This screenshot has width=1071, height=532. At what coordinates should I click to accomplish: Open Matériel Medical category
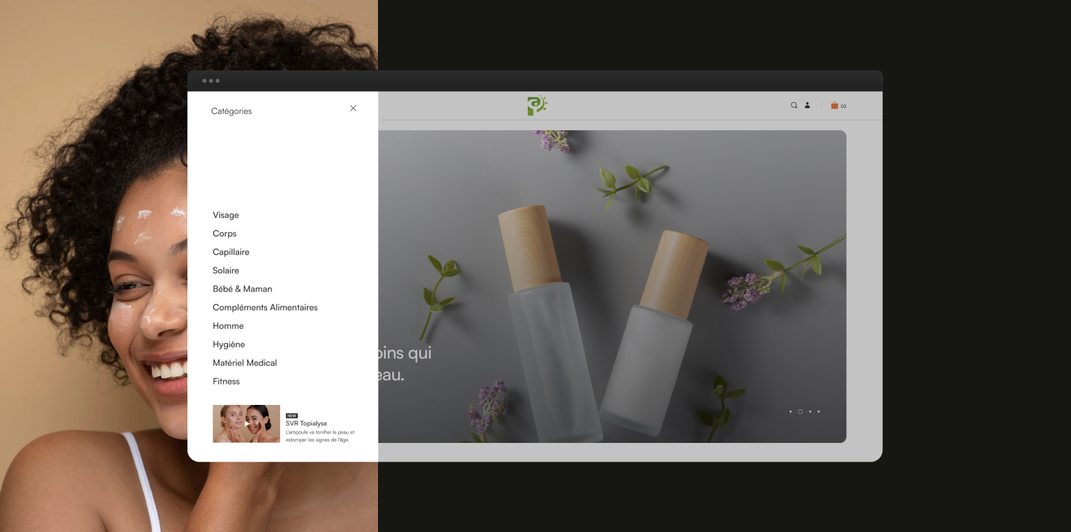click(245, 363)
